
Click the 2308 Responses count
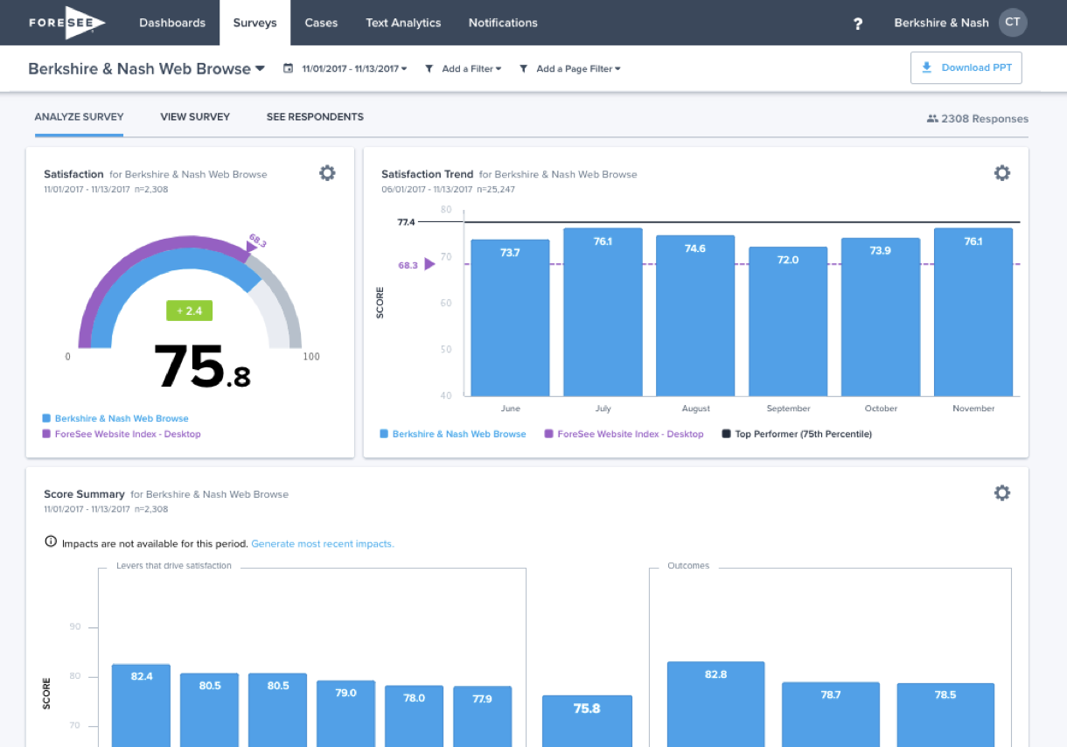click(x=985, y=119)
